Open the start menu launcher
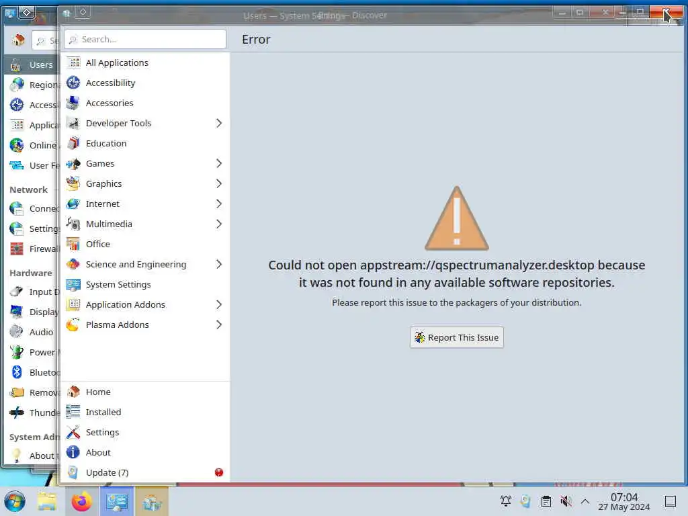Image resolution: width=688 pixels, height=516 pixels. pos(15,502)
